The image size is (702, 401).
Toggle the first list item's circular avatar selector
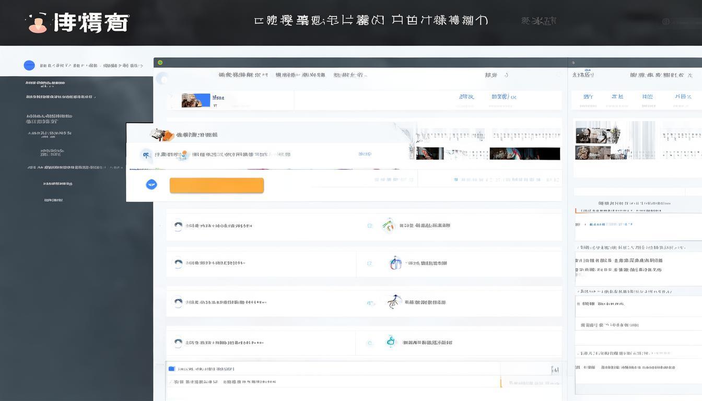pyautogui.click(x=178, y=226)
